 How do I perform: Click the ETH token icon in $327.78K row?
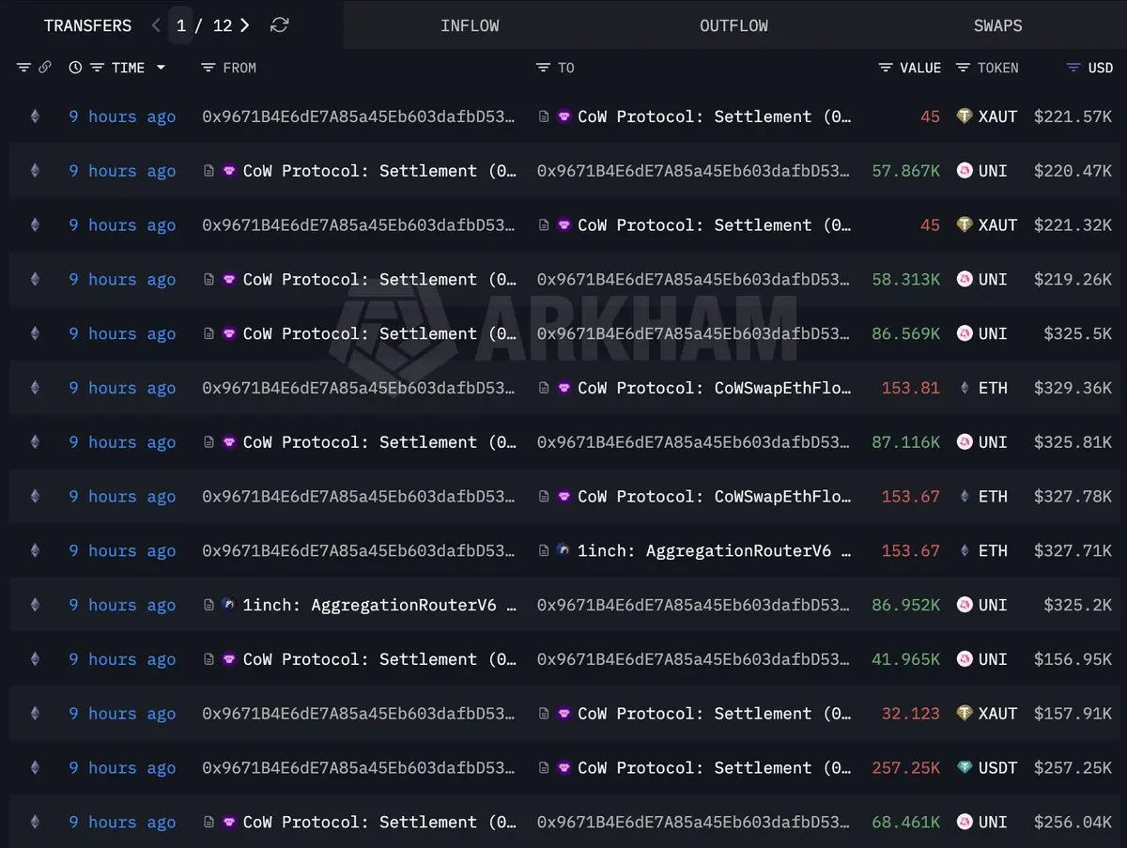965,497
